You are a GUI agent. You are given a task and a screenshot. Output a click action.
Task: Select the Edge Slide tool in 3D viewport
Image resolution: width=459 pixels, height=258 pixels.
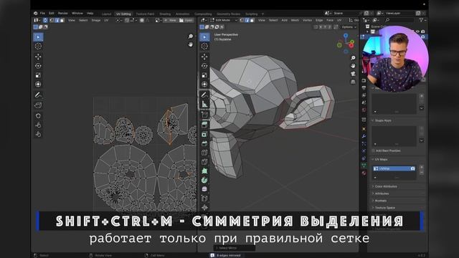(204, 199)
